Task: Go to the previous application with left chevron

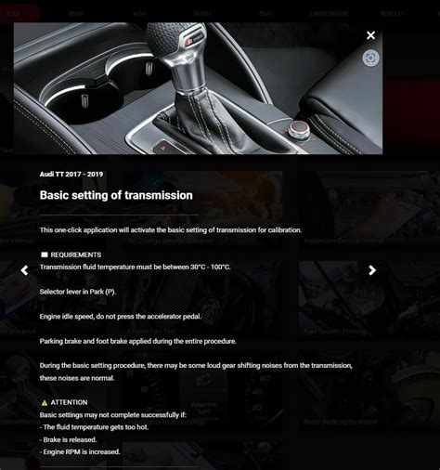Action: (x=24, y=270)
